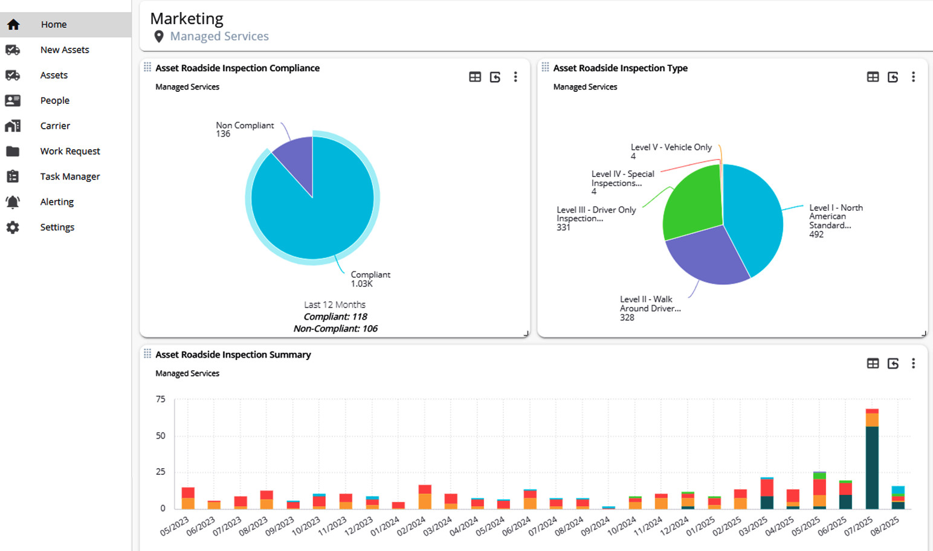Click the export icon in Inspection Compliance widget
This screenshot has width=933, height=551.
pyautogui.click(x=495, y=77)
